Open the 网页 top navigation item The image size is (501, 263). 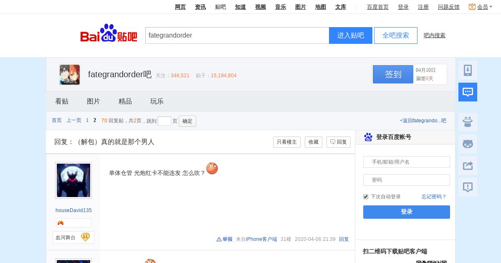click(180, 7)
